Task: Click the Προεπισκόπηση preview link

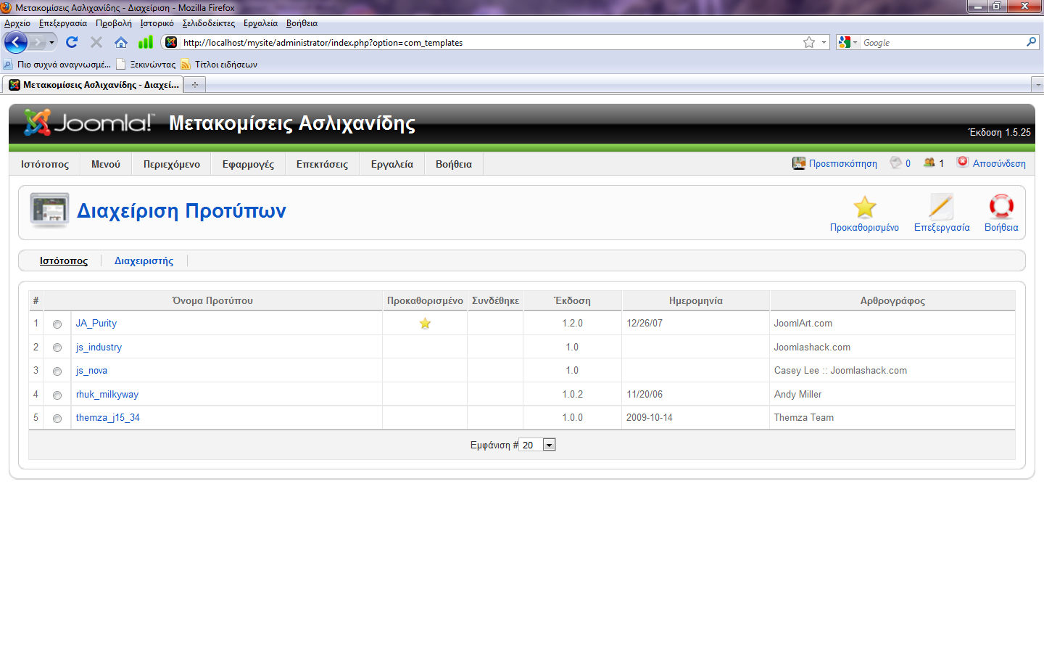Action: (843, 163)
